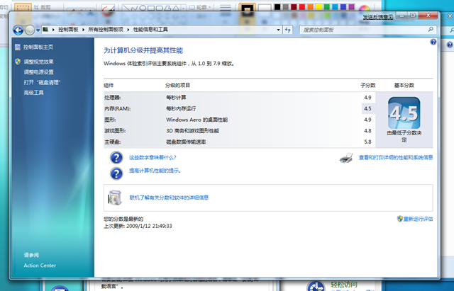Image resolution: width=454 pixels, height=291 pixels.
Task: Select the Crop (裁剪) tool in Paint
Action: click(x=43, y=7)
